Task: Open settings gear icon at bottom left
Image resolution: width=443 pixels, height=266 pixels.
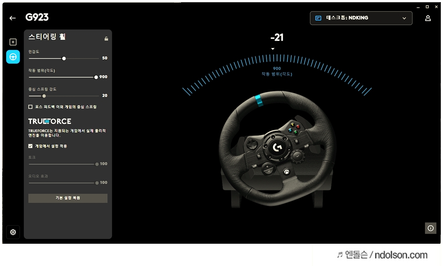Action: click(13, 232)
